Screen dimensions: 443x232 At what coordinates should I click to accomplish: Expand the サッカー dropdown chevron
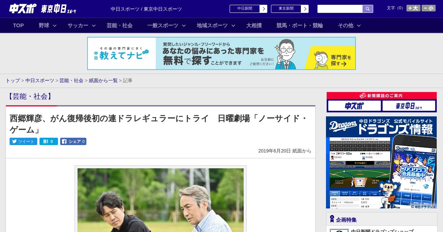94,26
